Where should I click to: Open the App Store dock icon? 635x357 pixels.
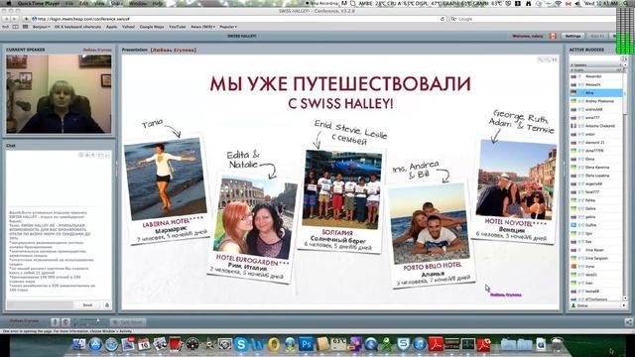95,344
